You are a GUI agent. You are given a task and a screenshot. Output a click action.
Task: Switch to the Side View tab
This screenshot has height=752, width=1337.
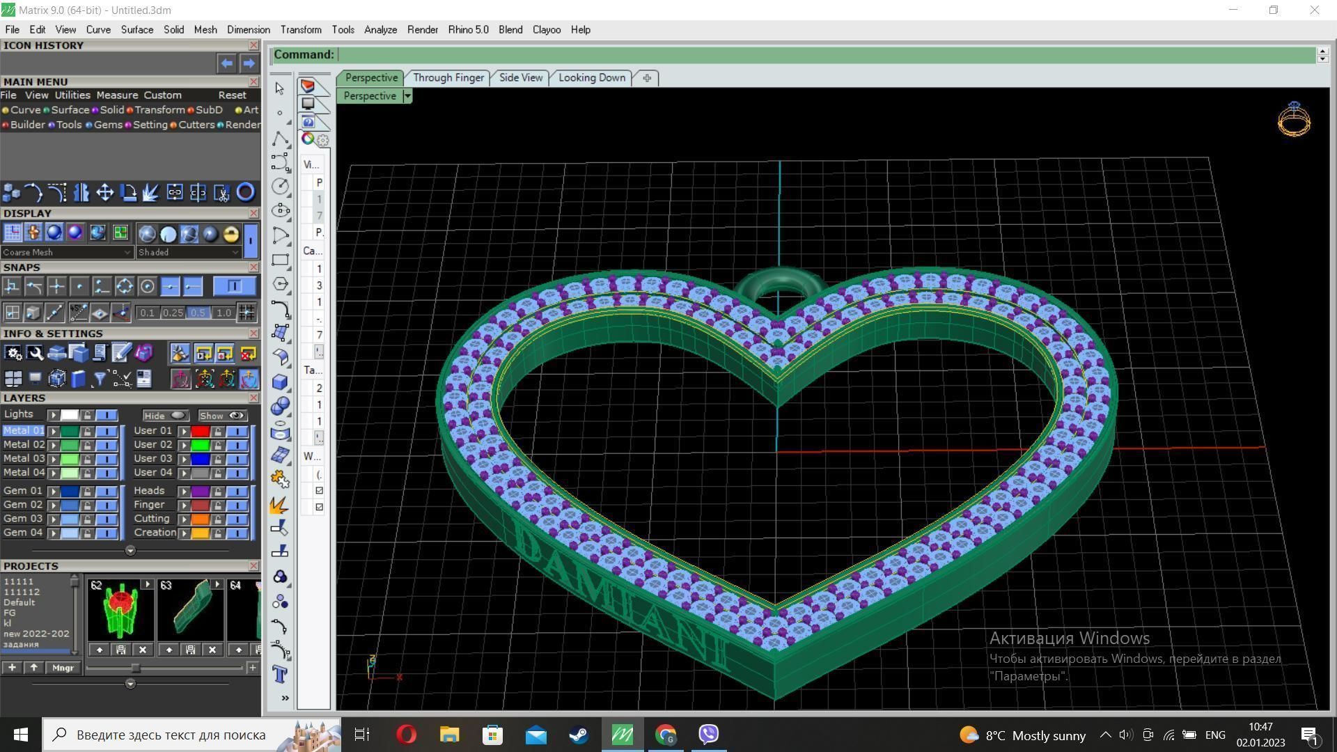pos(521,78)
